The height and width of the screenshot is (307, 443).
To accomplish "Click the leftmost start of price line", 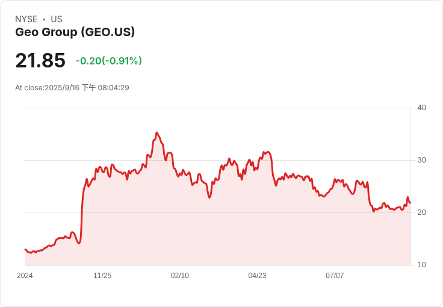I will pyautogui.click(x=25, y=249).
